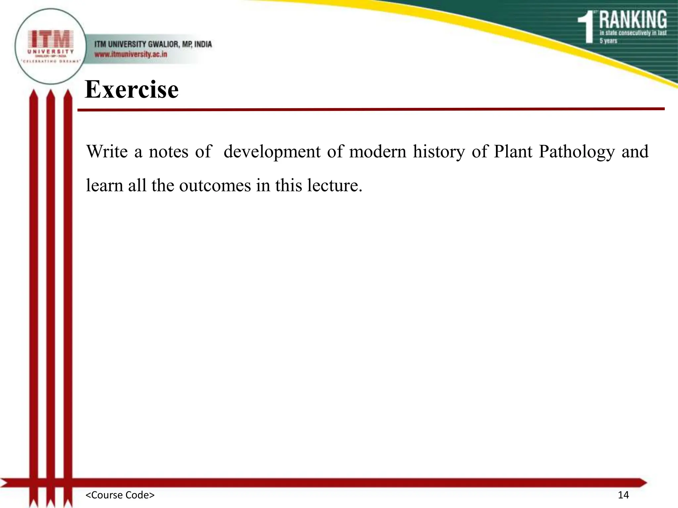678x508 pixels.
Task: Select the ITM University Gwalior, MP, India text
Action: pos(153,44)
